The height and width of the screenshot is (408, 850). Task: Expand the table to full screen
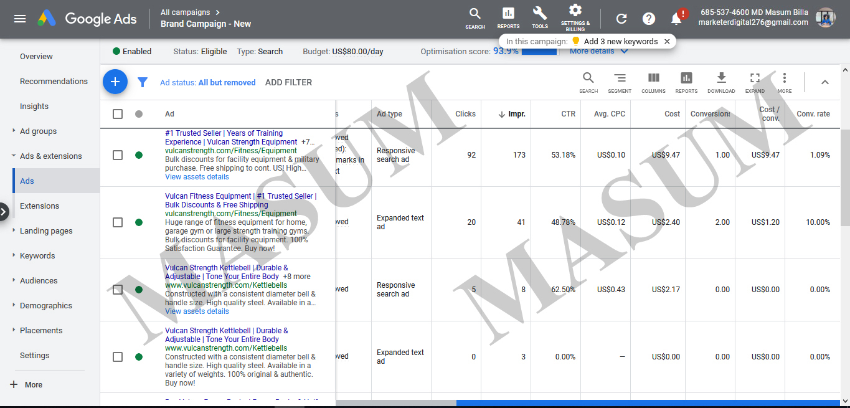tap(755, 82)
